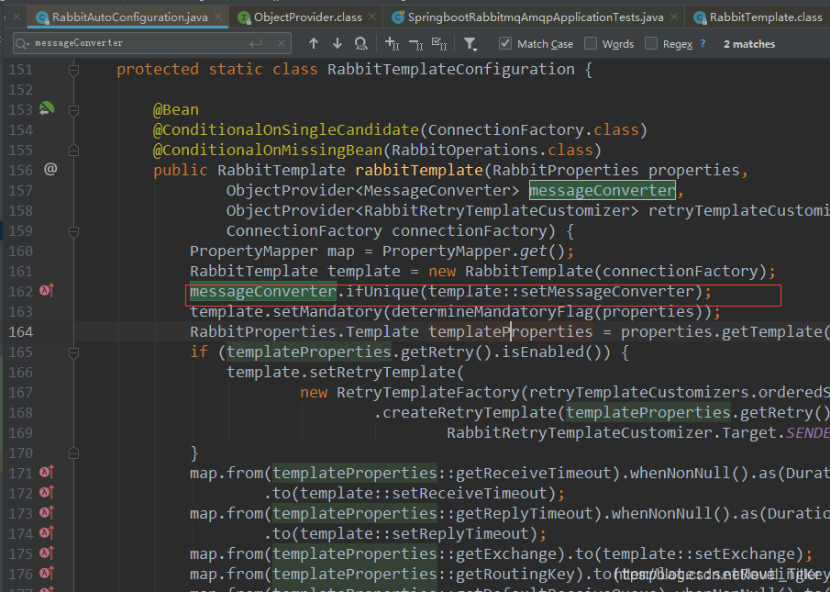Click PropertyMapper.get() call on line 160
Screen dimensions: 830x592
474,251
